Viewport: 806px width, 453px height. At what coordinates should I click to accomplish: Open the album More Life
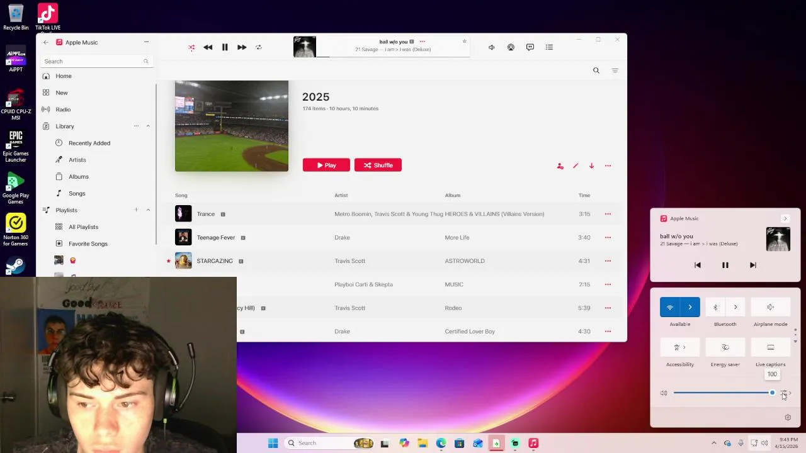click(457, 238)
